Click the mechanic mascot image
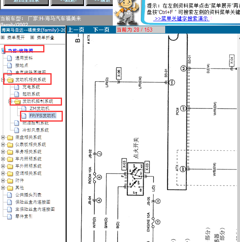This screenshot has height=242, width=240. point(126,12)
